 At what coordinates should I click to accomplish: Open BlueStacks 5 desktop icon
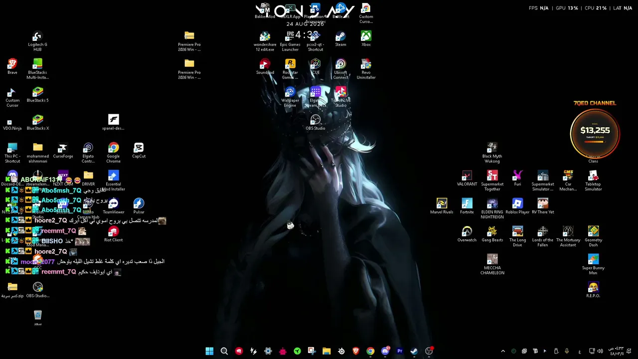[x=37, y=95]
